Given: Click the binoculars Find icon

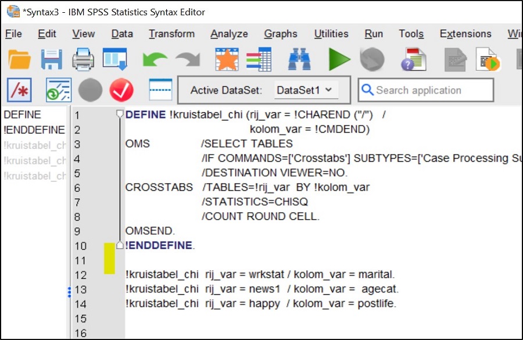Looking at the screenshot, I should 299,59.
